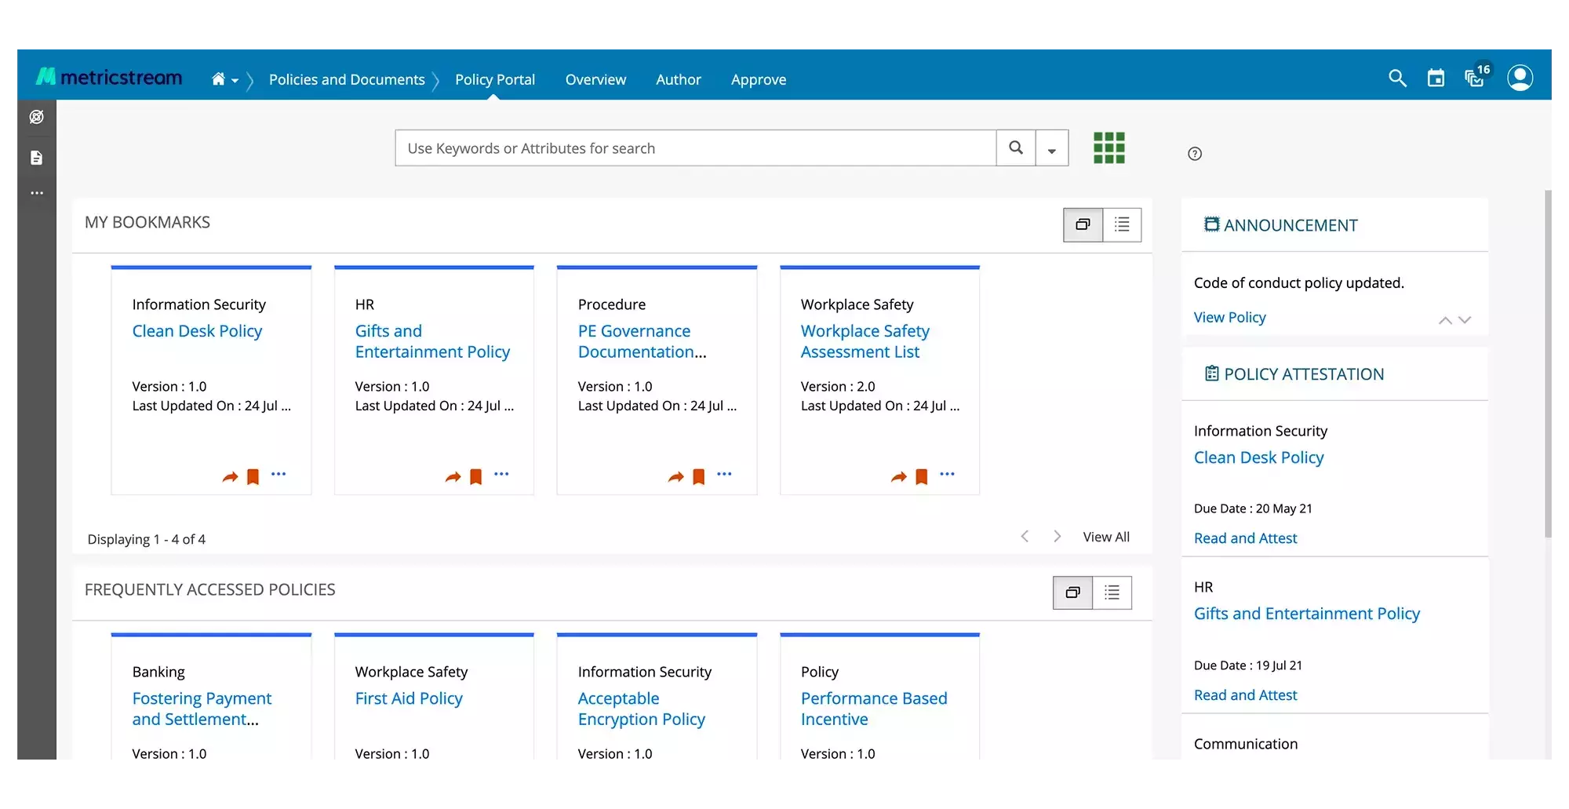Viewport: 1569px width, 809px height.
Task: Click the Policy Attestation header icon
Action: pyautogui.click(x=1212, y=374)
